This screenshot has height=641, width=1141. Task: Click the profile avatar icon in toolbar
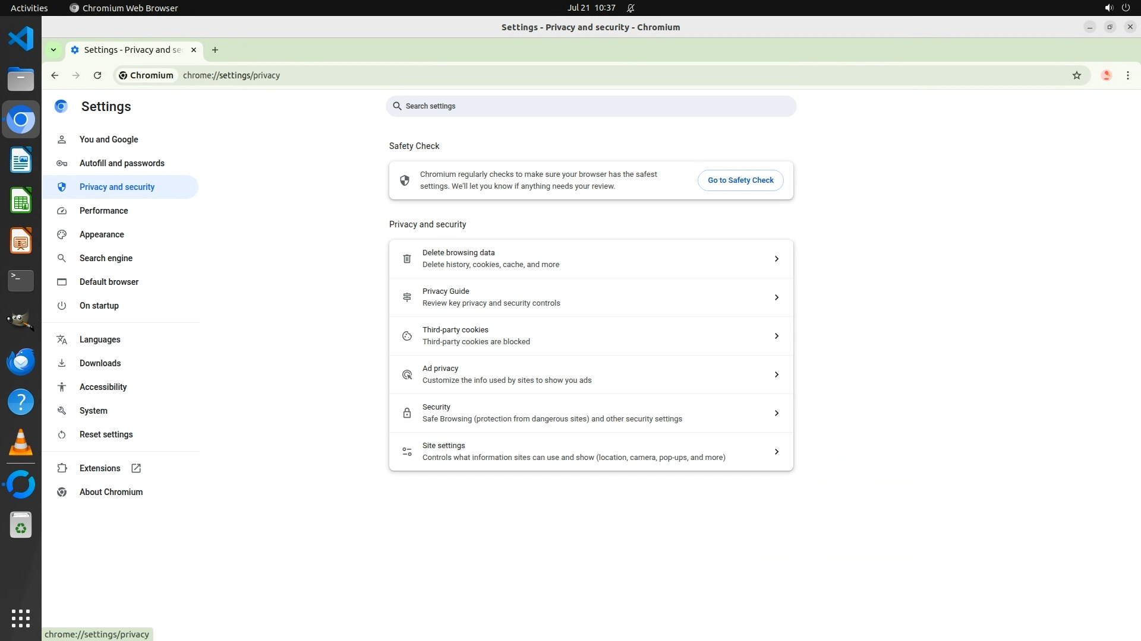point(1106,75)
